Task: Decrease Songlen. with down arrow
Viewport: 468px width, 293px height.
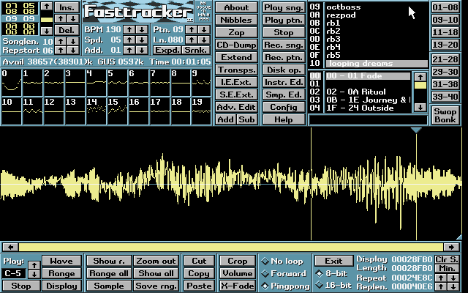Action: (x=73, y=41)
